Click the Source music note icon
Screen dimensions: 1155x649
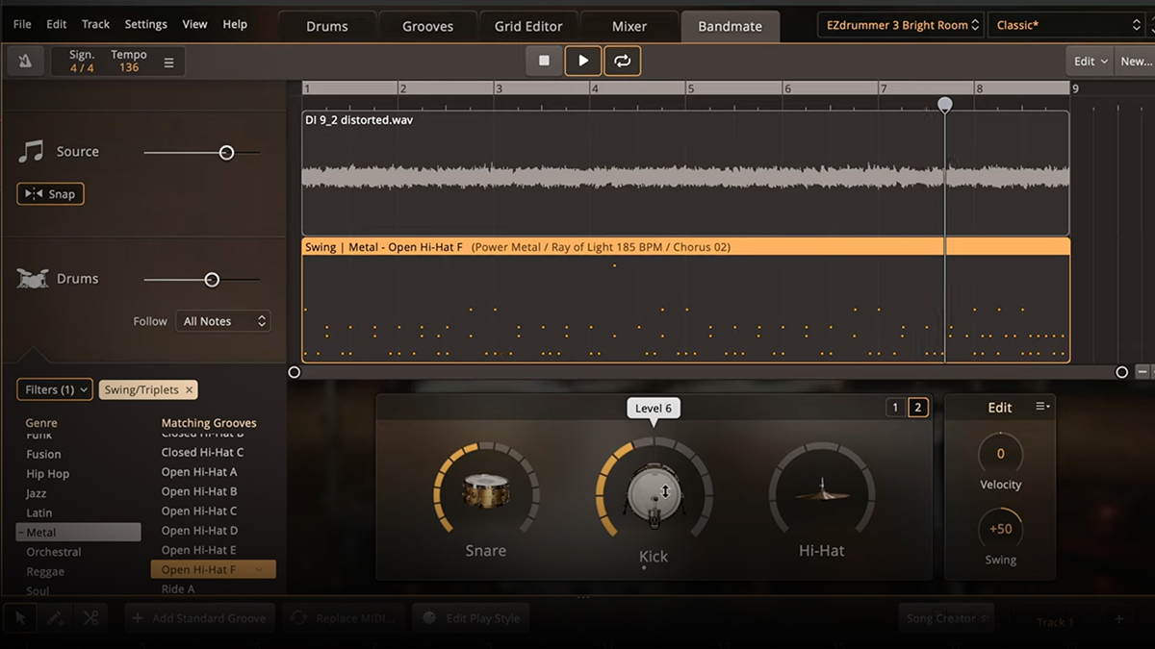pos(32,152)
